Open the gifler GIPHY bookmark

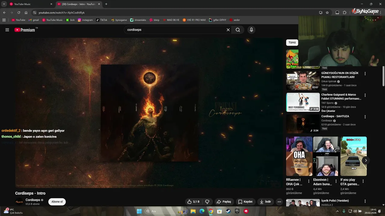click(217, 20)
